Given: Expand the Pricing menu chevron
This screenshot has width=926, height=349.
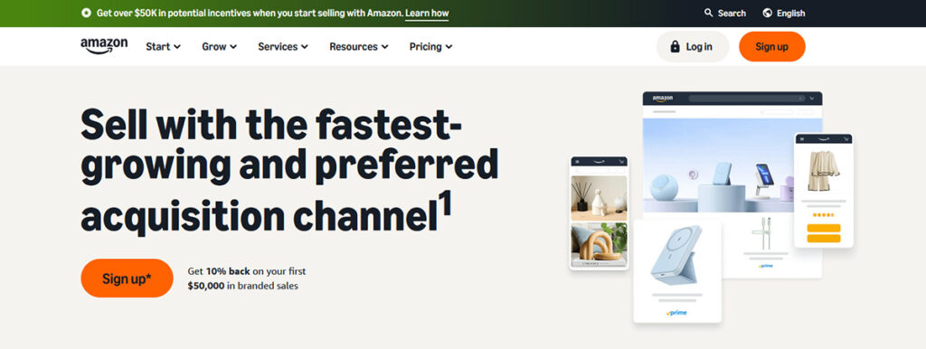Looking at the screenshot, I should click(449, 47).
